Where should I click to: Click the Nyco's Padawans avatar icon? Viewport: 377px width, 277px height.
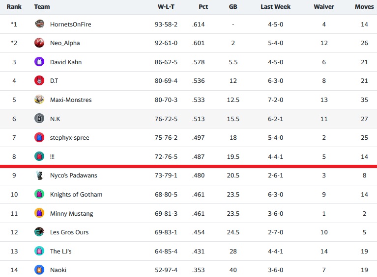tap(39, 176)
